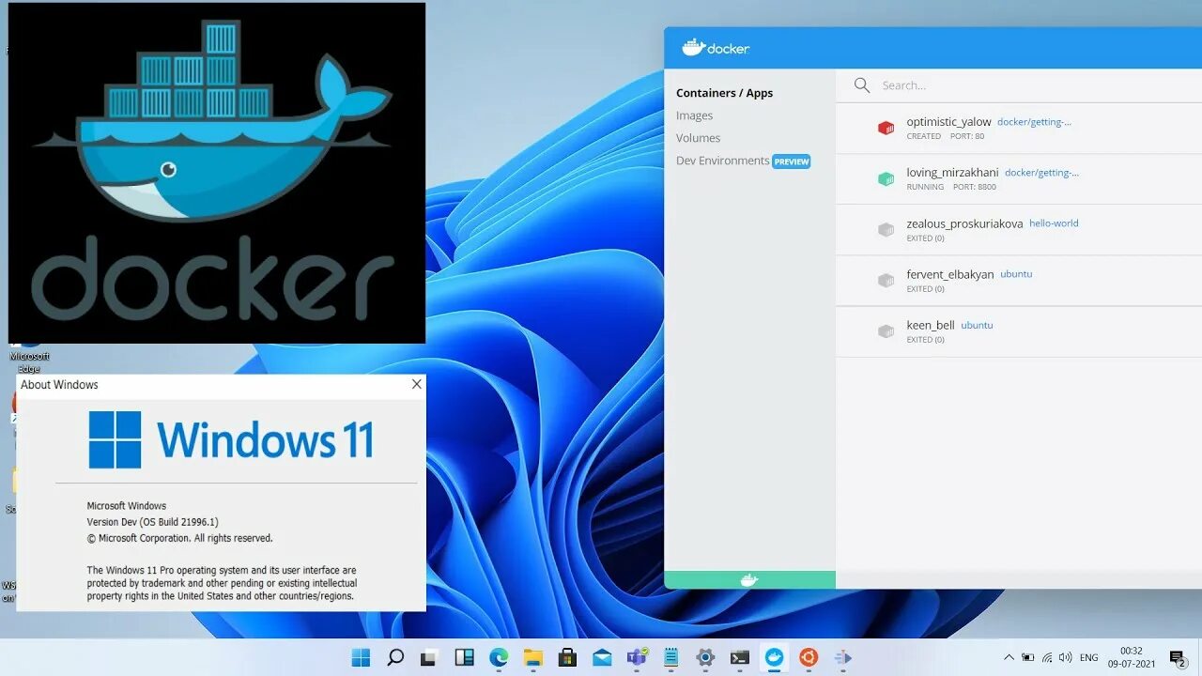
Task: Click the PORT: 8800 text
Action: [x=975, y=187]
